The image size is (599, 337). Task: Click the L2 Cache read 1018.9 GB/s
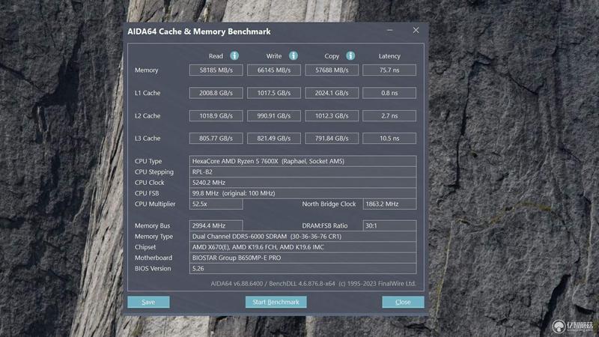pos(216,116)
